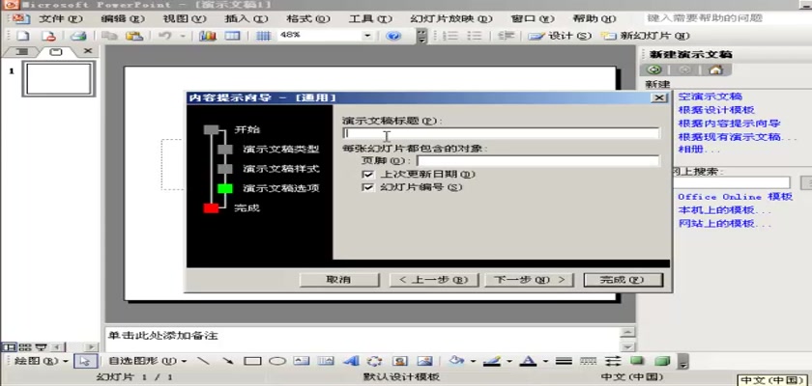Click the Paste clipboard icon
The width and height of the screenshot is (812, 386).
pyautogui.click(x=134, y=36)
